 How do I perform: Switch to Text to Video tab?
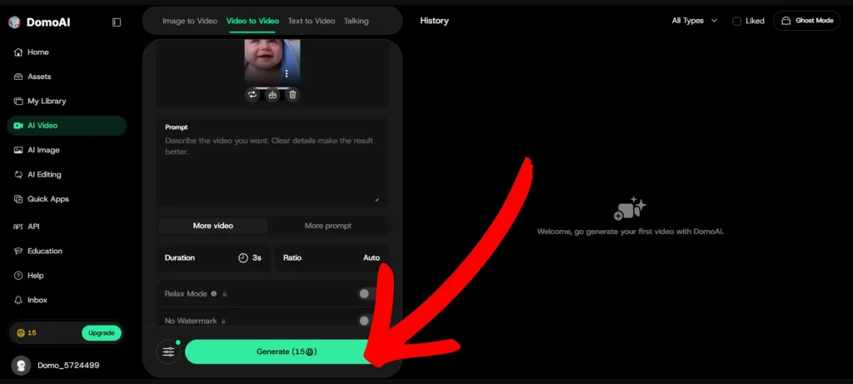tap(312, 21)
